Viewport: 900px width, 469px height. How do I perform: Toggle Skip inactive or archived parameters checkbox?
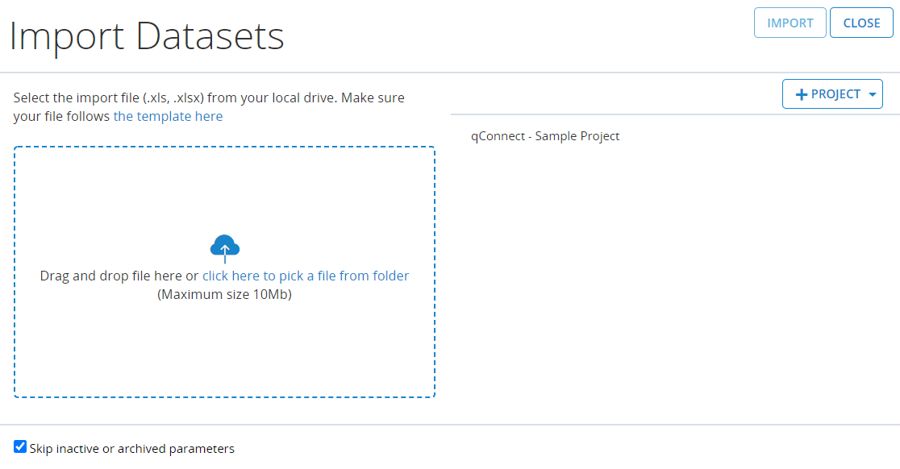(20, 446)
